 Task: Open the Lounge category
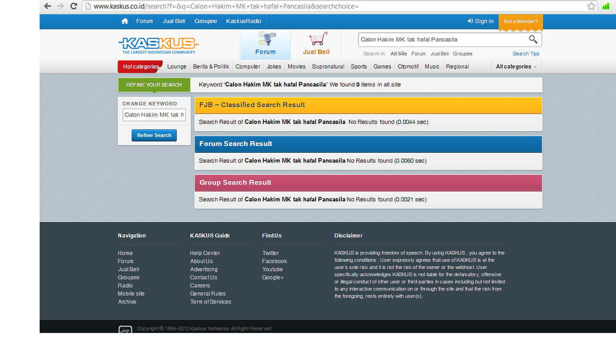coord(177,67)
